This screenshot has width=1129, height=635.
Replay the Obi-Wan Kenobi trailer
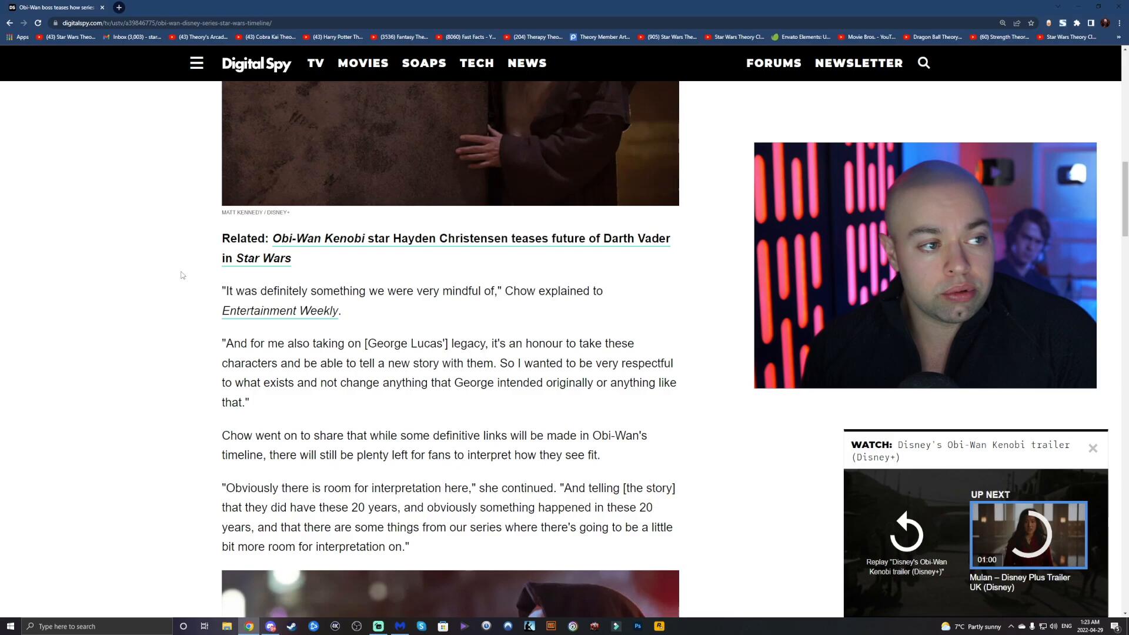pyautogui.click(x=906, y=532)
